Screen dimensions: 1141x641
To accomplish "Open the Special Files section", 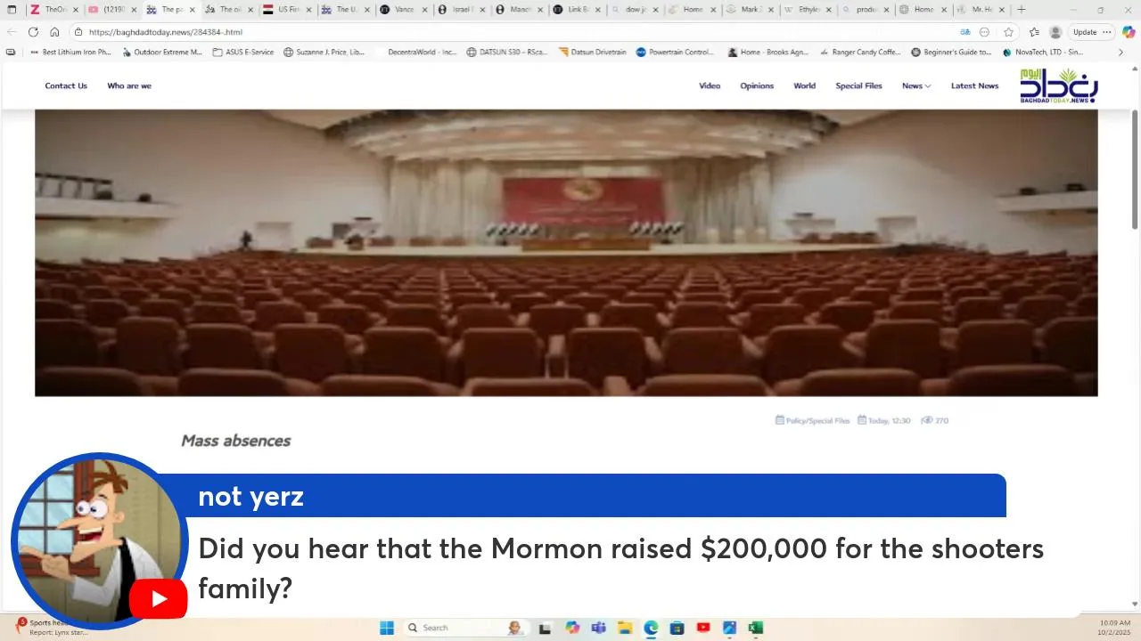I will (x=858, y=86).
